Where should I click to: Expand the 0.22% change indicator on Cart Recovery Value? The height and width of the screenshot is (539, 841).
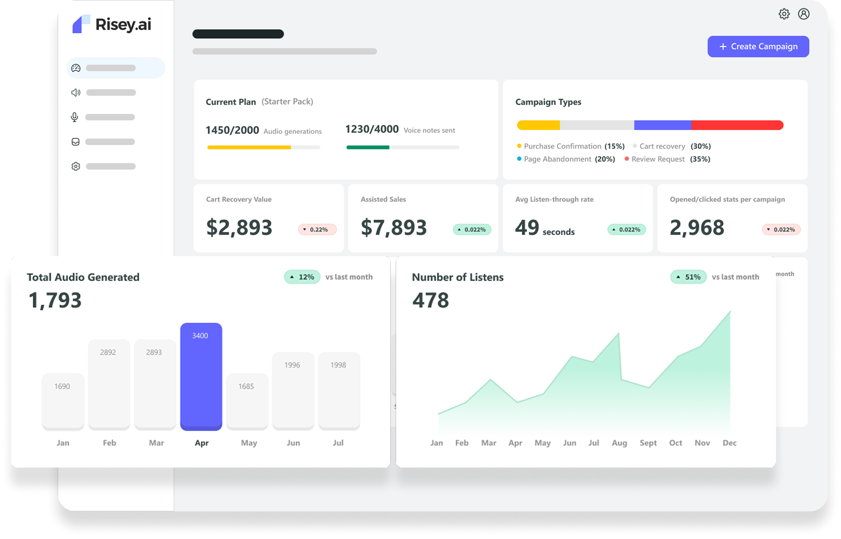[x=317, y=230]
